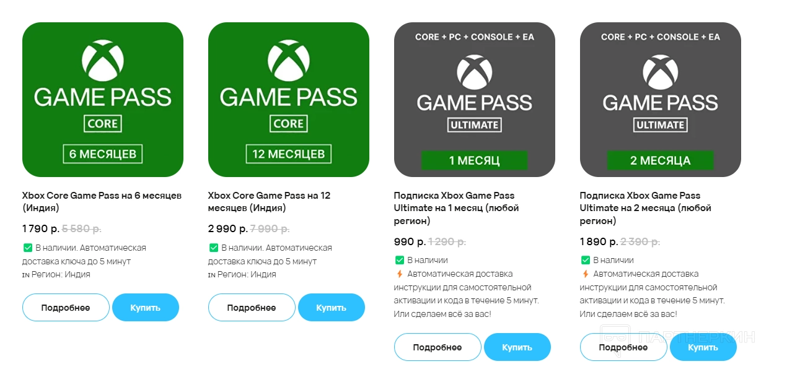Buy the 12-month Core pass

[x=331, y=308]
